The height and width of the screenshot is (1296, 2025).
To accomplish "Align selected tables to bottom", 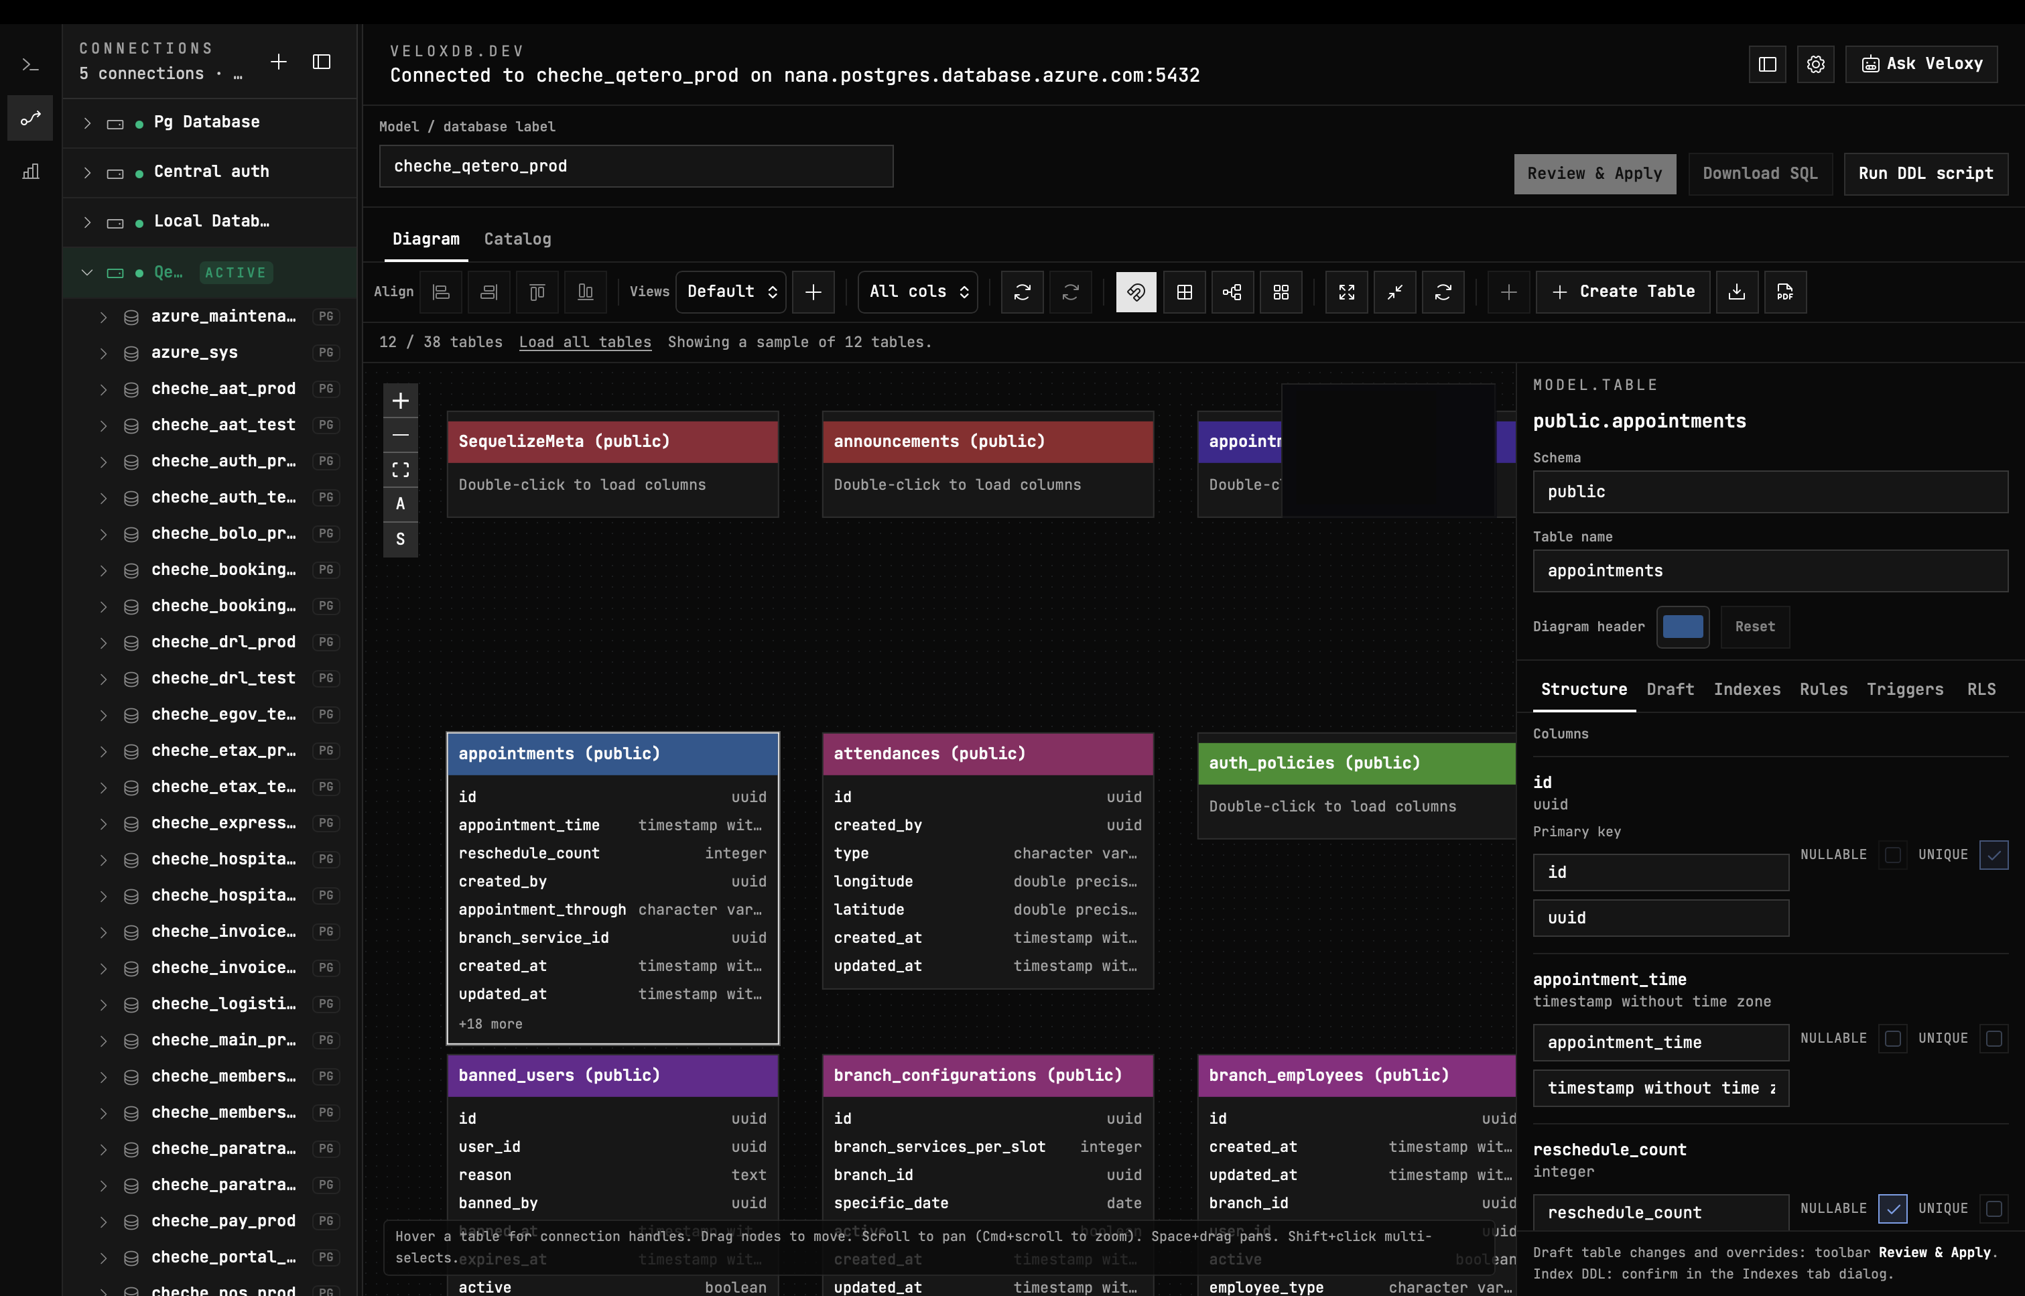I will click(586, 292).
